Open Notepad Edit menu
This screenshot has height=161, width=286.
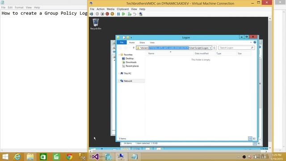pyautogui.click(x=10, y=8)
